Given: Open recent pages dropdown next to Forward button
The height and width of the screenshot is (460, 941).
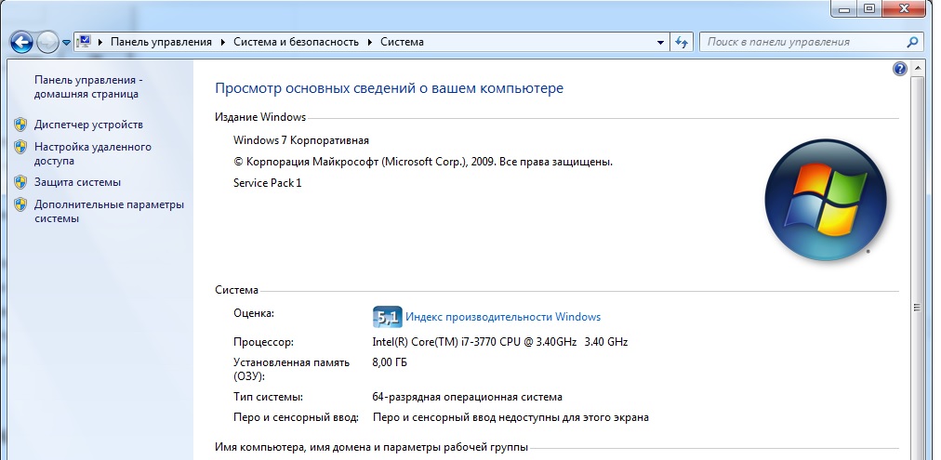Looking at the screenshot, I should (67, 43).
